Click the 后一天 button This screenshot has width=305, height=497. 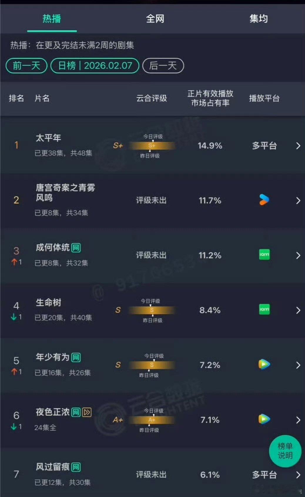163,66
